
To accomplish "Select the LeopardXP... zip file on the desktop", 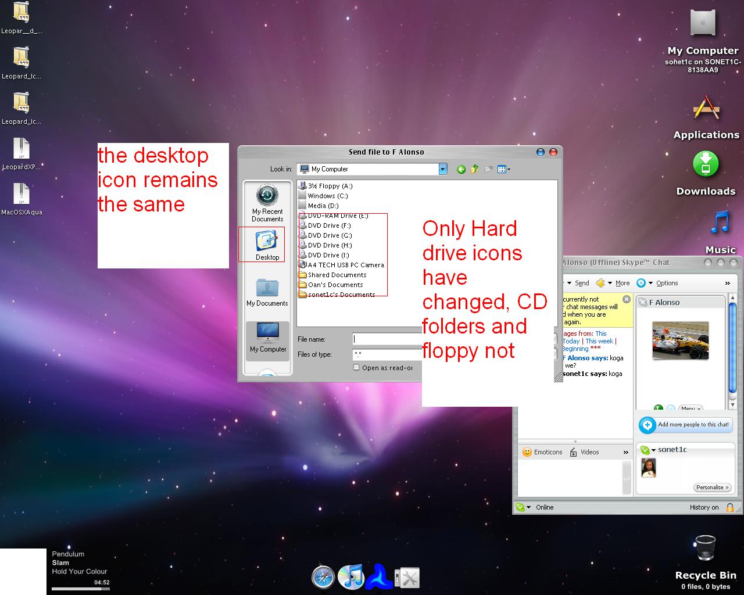I will (22, 154).
